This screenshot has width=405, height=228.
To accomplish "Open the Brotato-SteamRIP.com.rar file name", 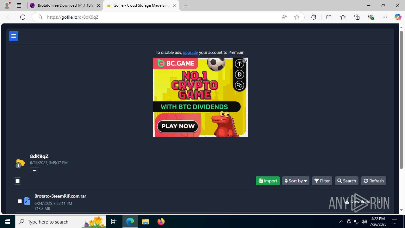I will click(x=60, y=196).
